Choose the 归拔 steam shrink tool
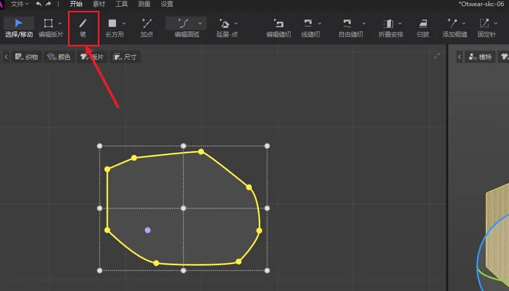Viewport: 509px width, 291px height. [x=423, y=28]
